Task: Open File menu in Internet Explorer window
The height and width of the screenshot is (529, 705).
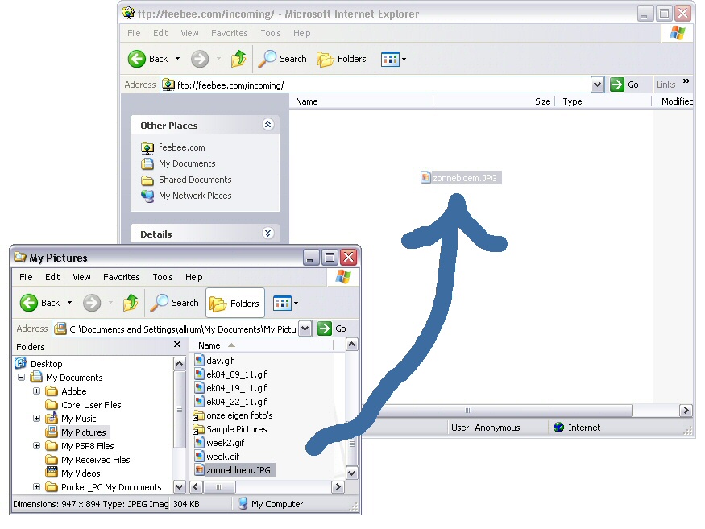Action: tap(134, 33)
